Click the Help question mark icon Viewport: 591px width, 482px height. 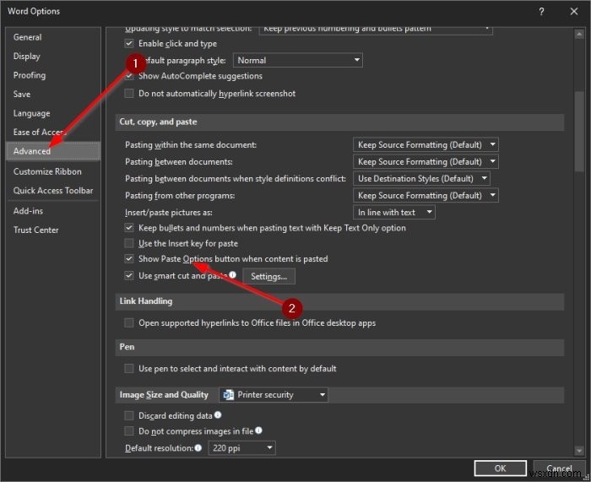[541, 12]
